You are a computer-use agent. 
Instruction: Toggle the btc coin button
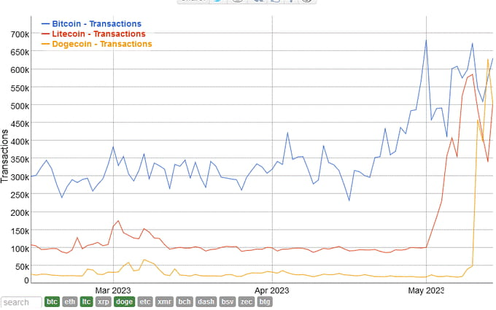pos(52,302)
